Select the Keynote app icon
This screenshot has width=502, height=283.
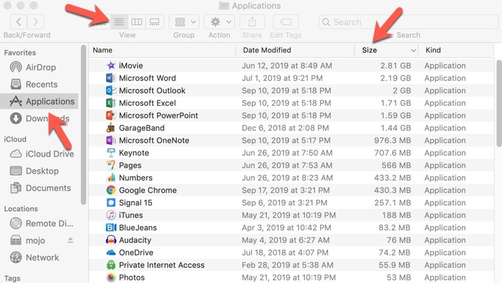click(x=111, y=153)
